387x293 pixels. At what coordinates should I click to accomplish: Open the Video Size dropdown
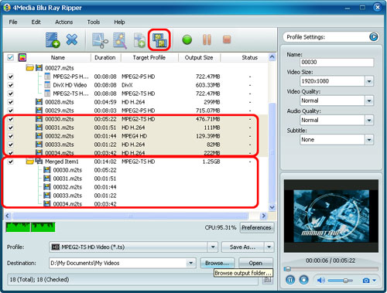coord(369,81)
